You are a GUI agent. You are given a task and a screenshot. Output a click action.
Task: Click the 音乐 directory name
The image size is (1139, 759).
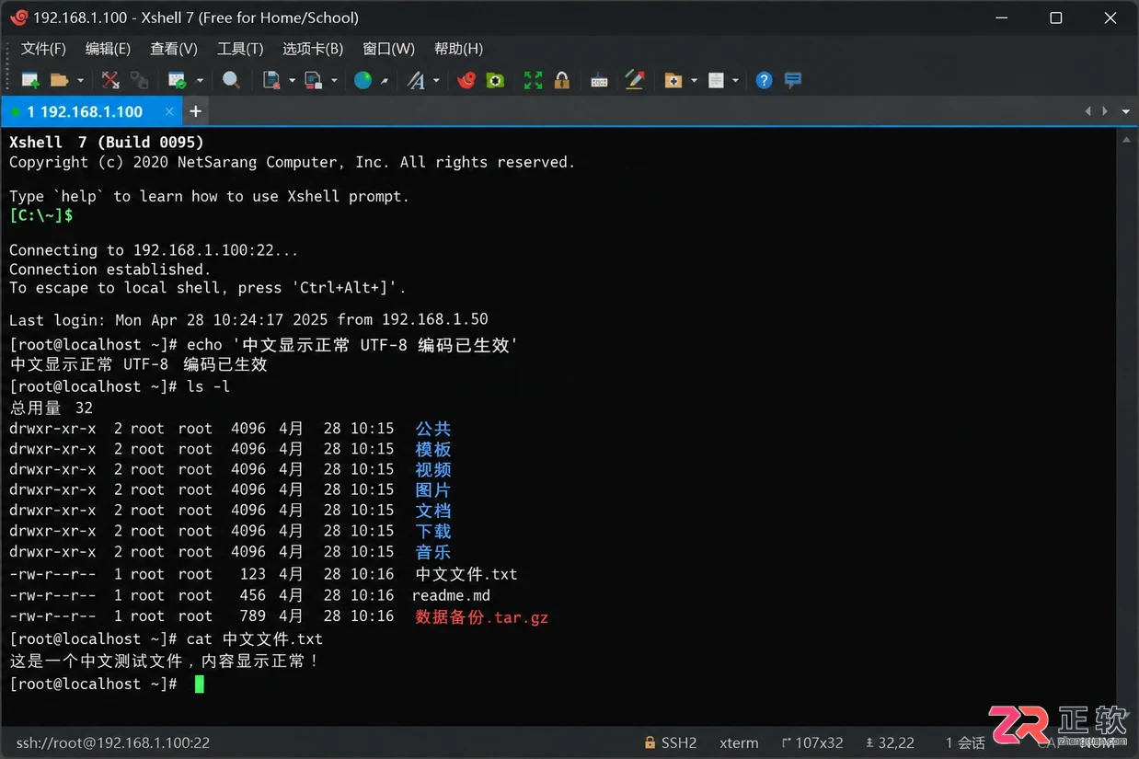click(433, 552)
